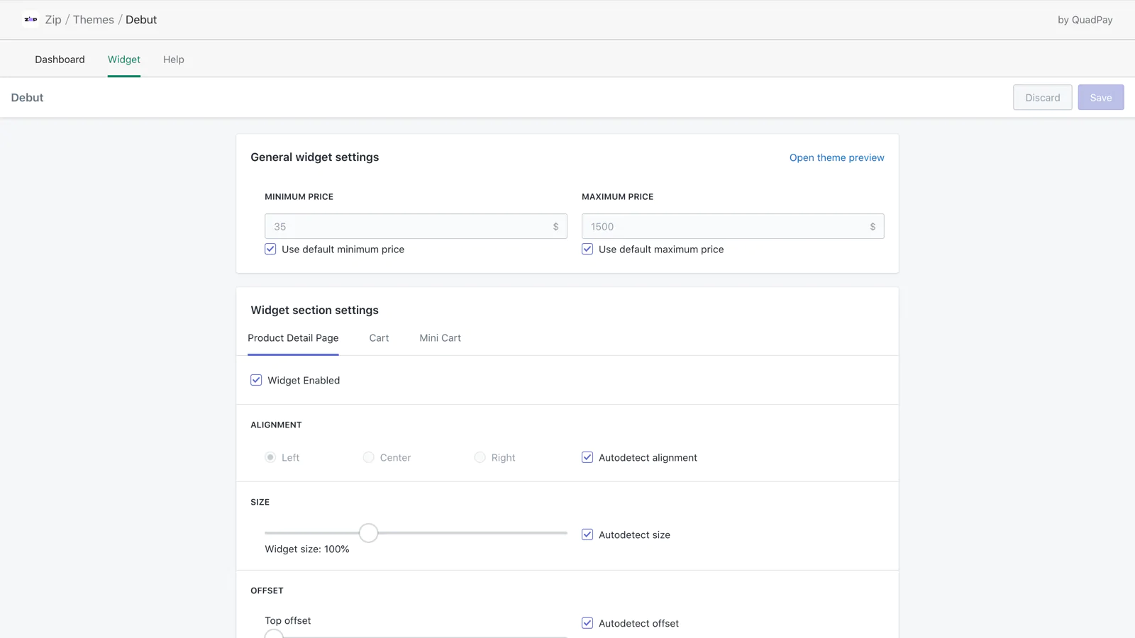The width and height of the screenshot is (1135, 638).
Task: Click the Maximum Price input field
Action: 733,226
